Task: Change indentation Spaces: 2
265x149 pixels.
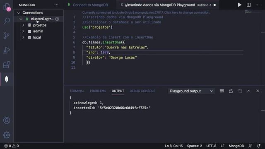Action: [194, 146]
